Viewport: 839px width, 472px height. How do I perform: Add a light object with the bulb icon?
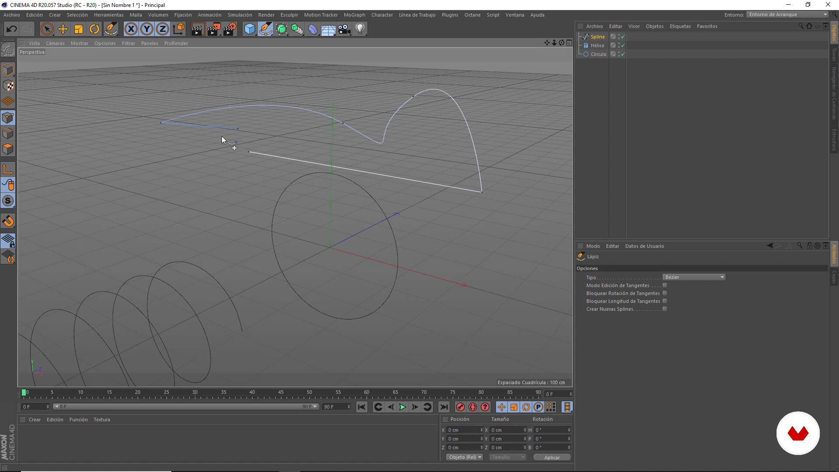(x=360, y=29)
